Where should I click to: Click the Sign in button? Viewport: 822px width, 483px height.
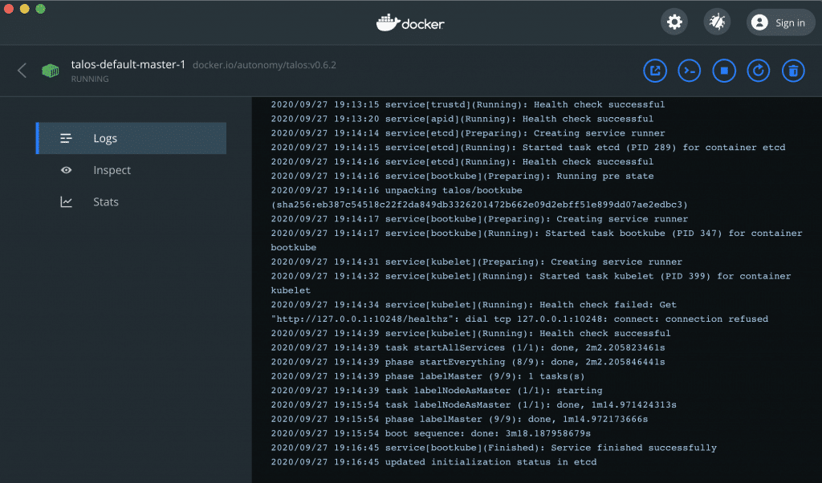coord(780,22)
